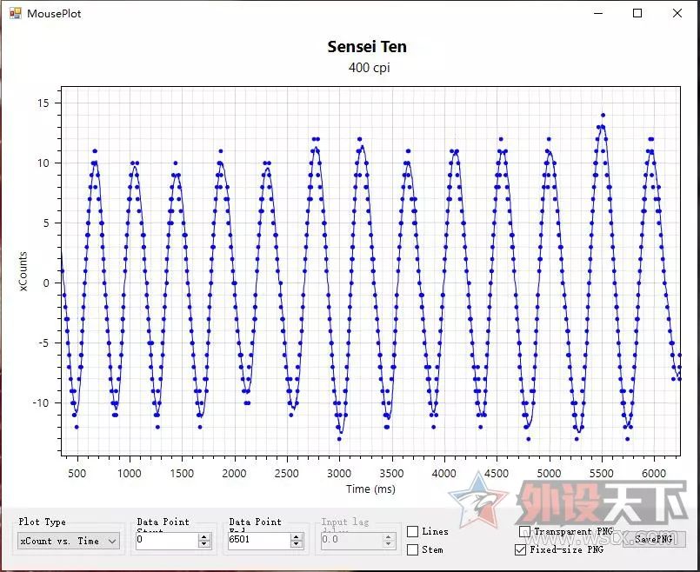700x572 pixels.
Task: Minimize the MousePlot window
Action: tap(598, 13)
